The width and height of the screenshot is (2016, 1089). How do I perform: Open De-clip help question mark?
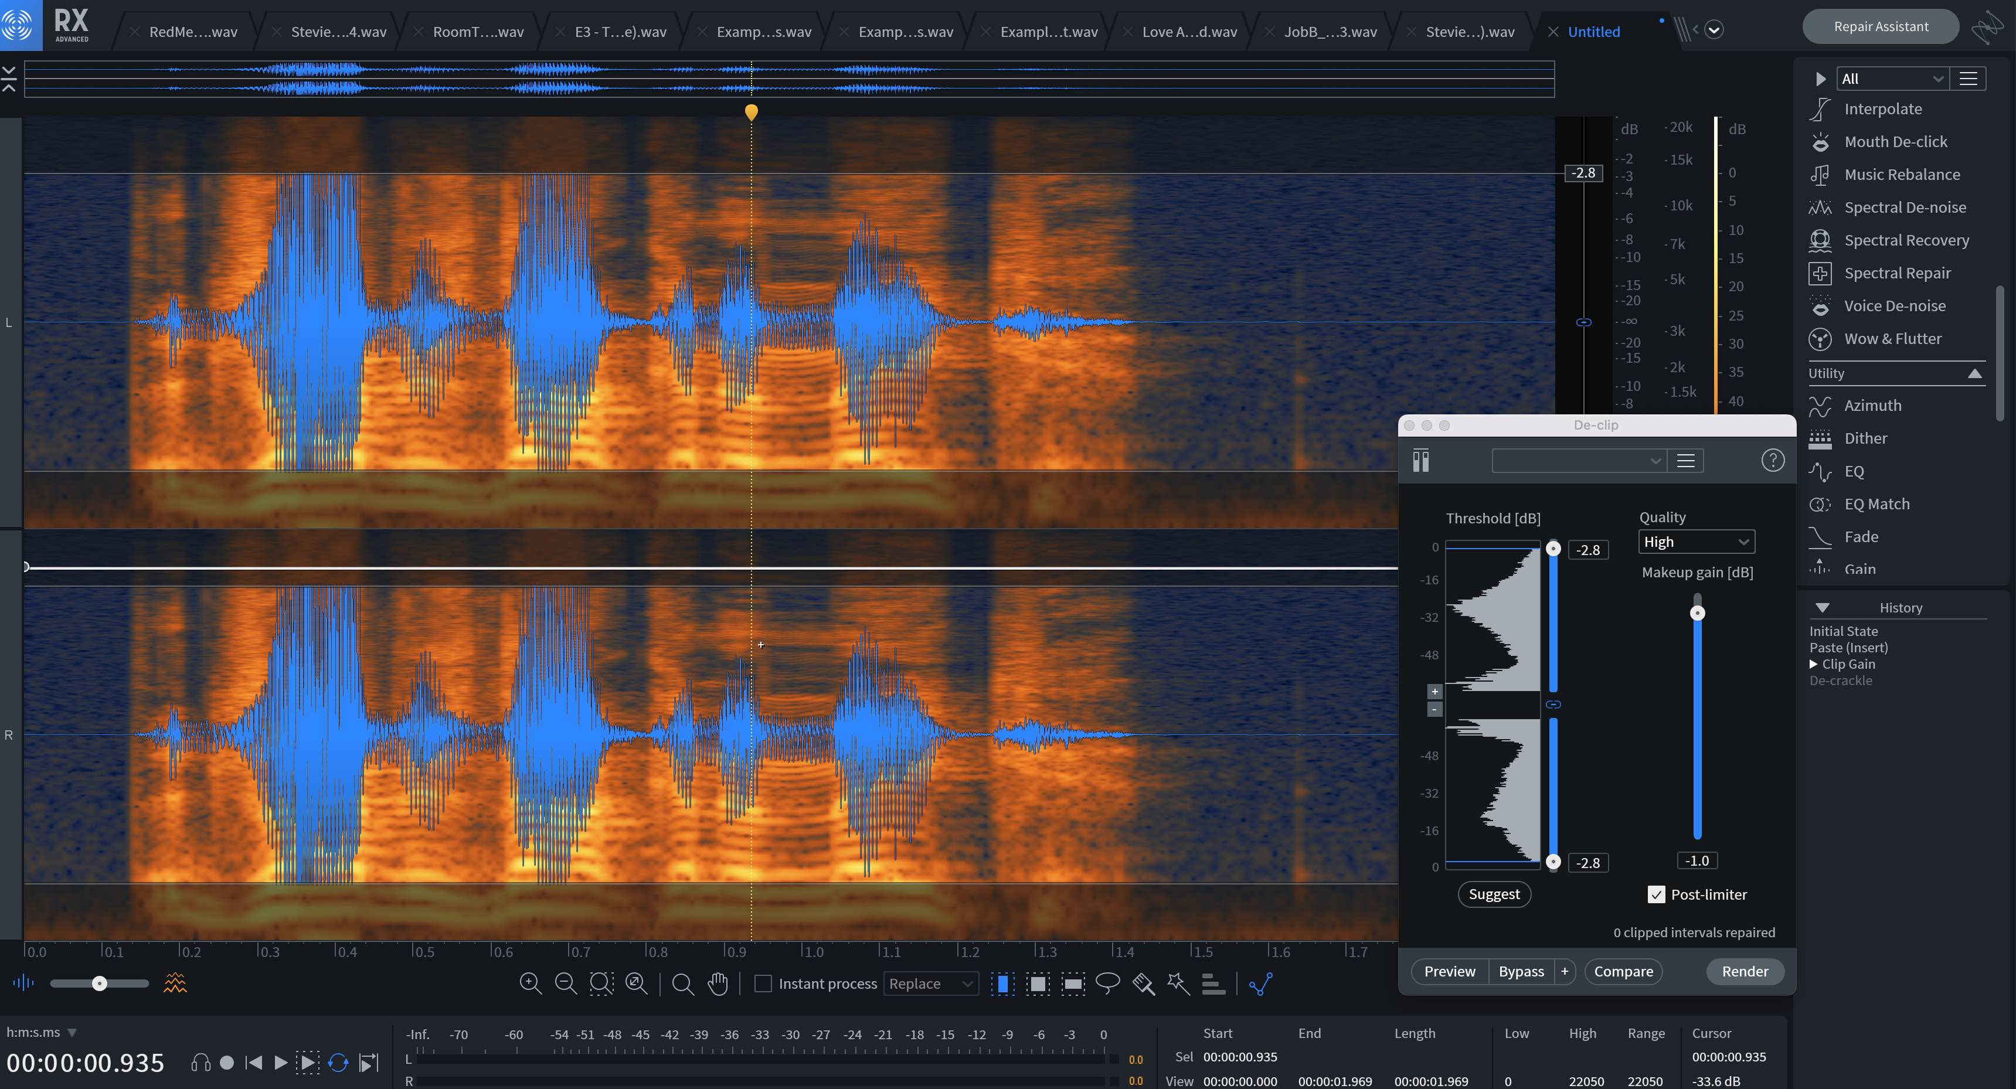pyautogui.click(x=1773, y=460)
